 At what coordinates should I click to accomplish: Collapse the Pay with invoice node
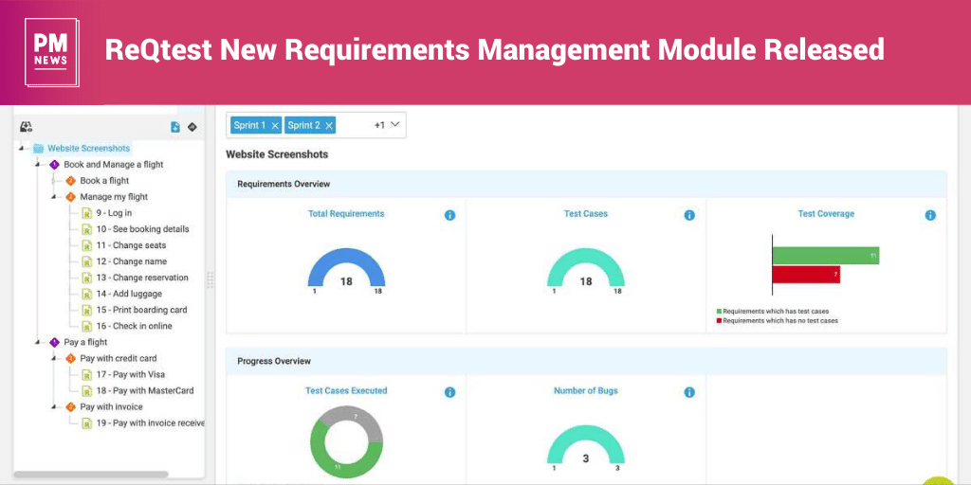click(x=54, y=406)
